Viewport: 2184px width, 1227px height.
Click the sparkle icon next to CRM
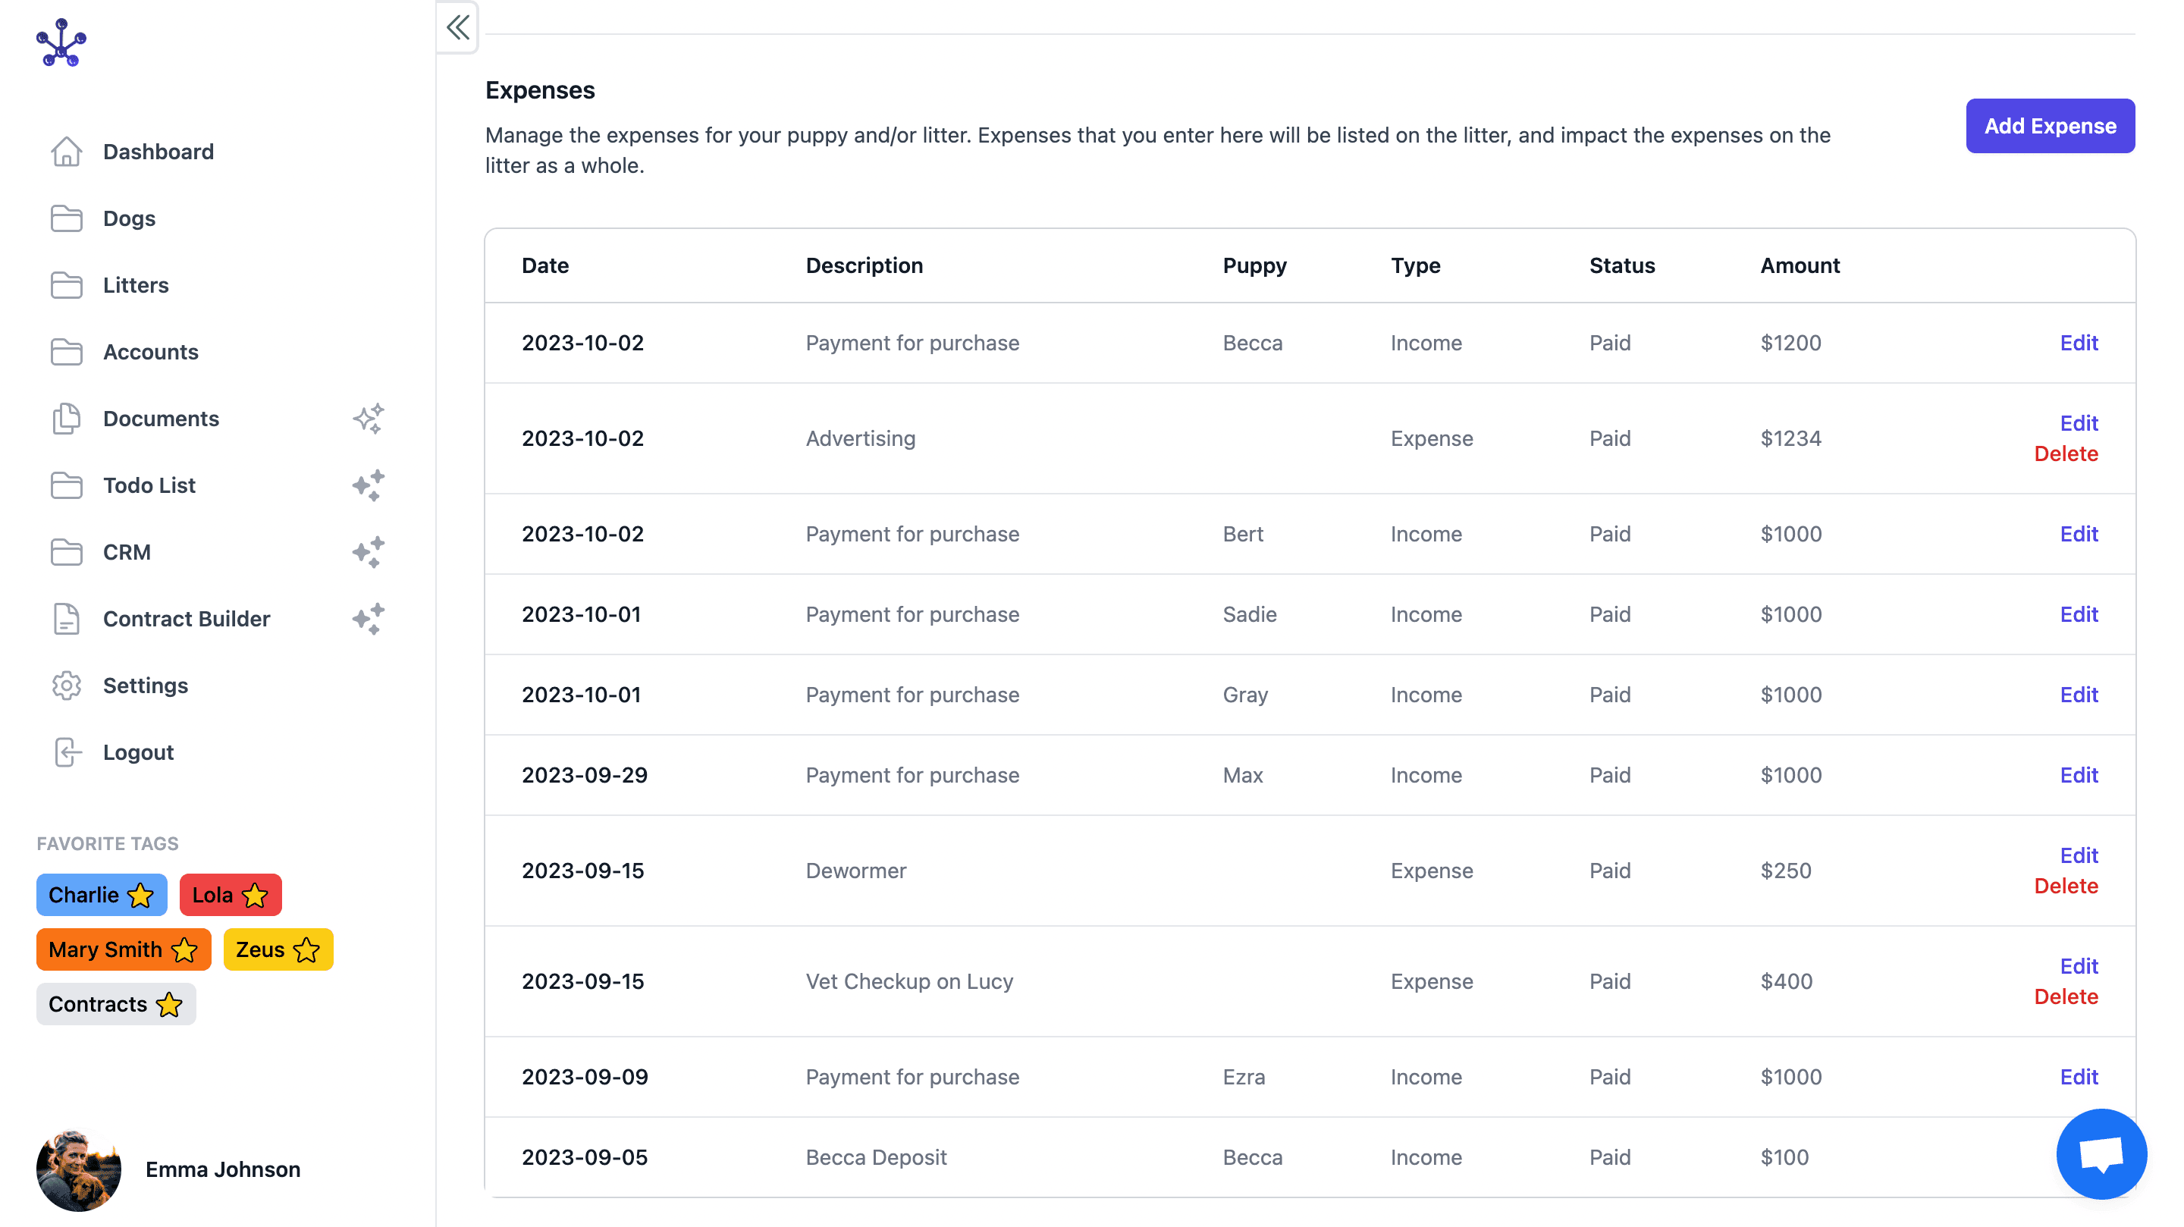click(x=369, y=552)
